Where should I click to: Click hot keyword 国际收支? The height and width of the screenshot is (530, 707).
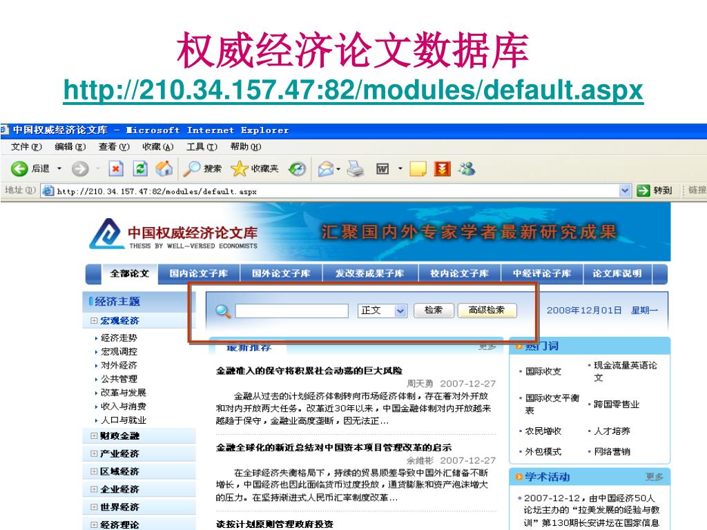(x=543, y=372)
